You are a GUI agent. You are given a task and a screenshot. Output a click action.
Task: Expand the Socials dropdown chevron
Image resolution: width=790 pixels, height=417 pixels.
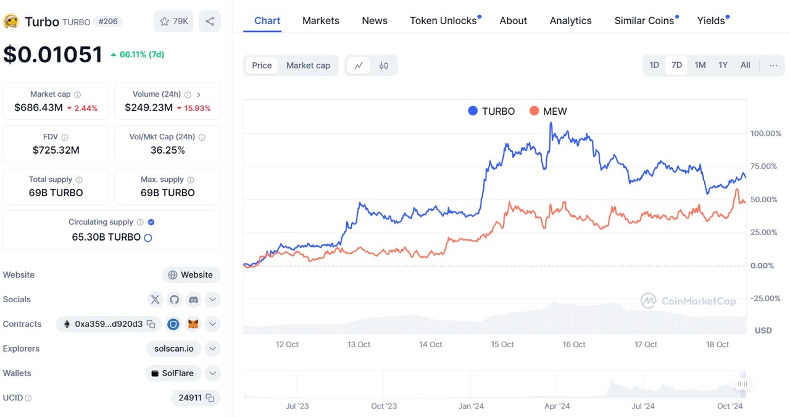pyautogui.click(x=212, y=300)
